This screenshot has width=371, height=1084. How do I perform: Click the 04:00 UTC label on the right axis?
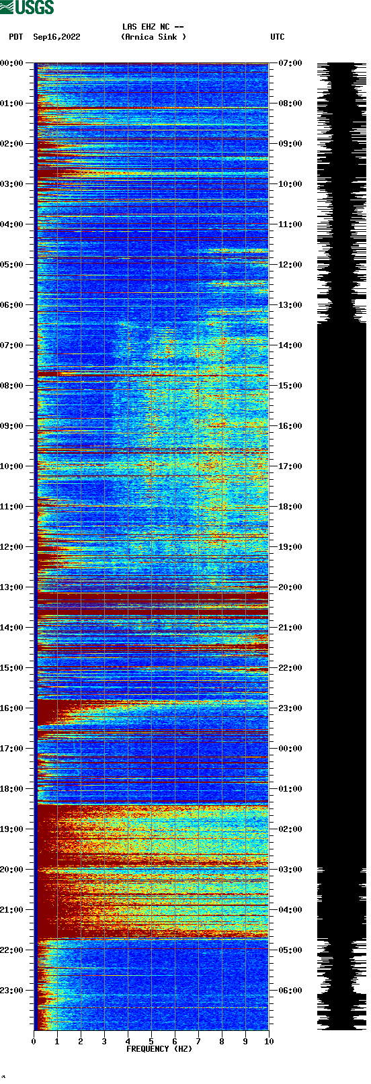(290, 910)
